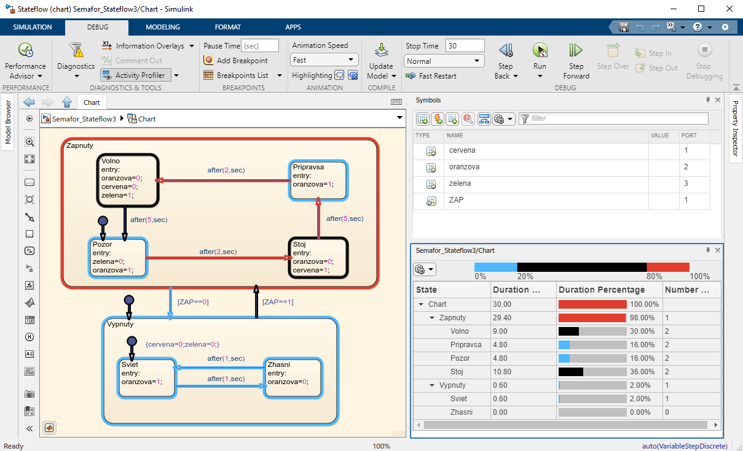The height and width of the screenshot is (451, 743).
Task: Run the simulation with the Run button
Action: (x=540, y=55)
